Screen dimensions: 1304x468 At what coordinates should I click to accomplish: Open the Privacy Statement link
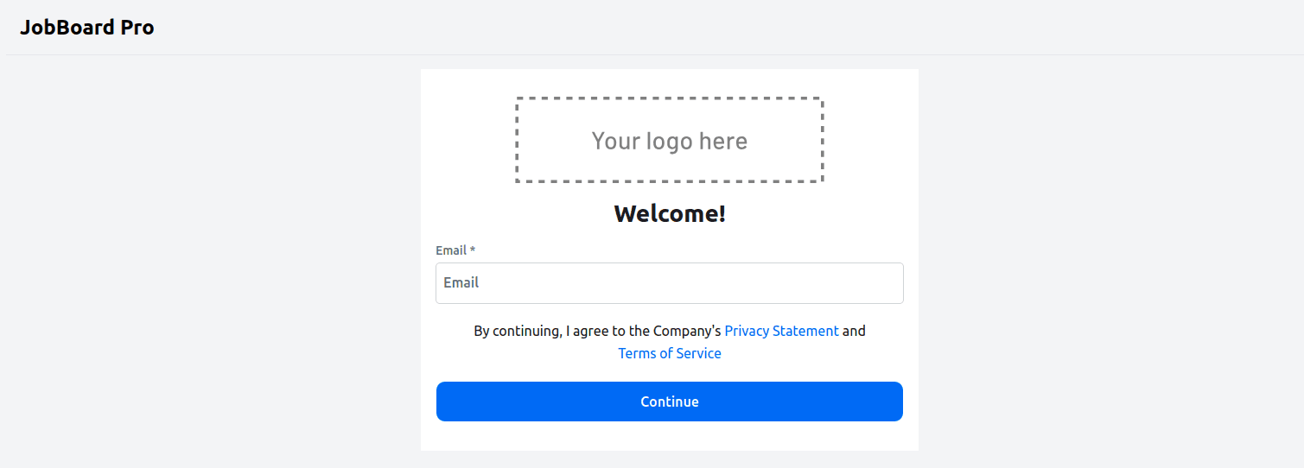pos(781,331)
